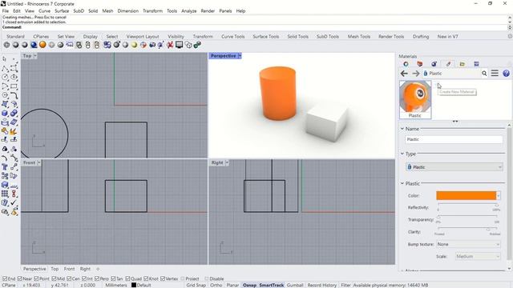Click the material Name input field
Screen dimensions: 513x288
(454, 139)
